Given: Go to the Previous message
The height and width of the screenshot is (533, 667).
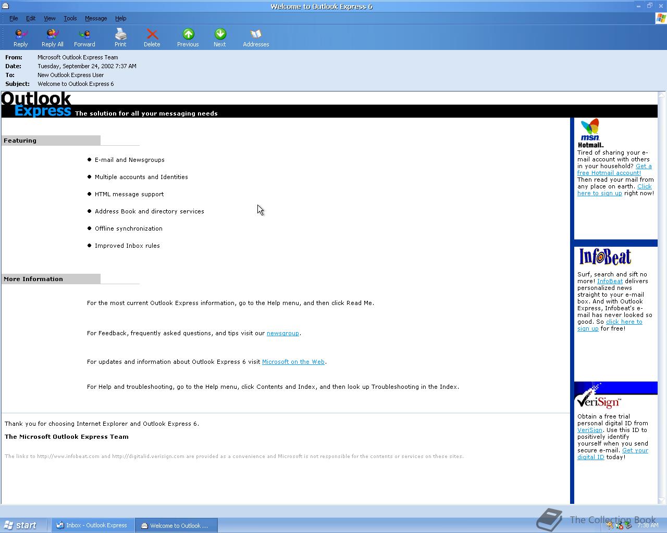Looking at the screenshot, I should tap(188, 38).
